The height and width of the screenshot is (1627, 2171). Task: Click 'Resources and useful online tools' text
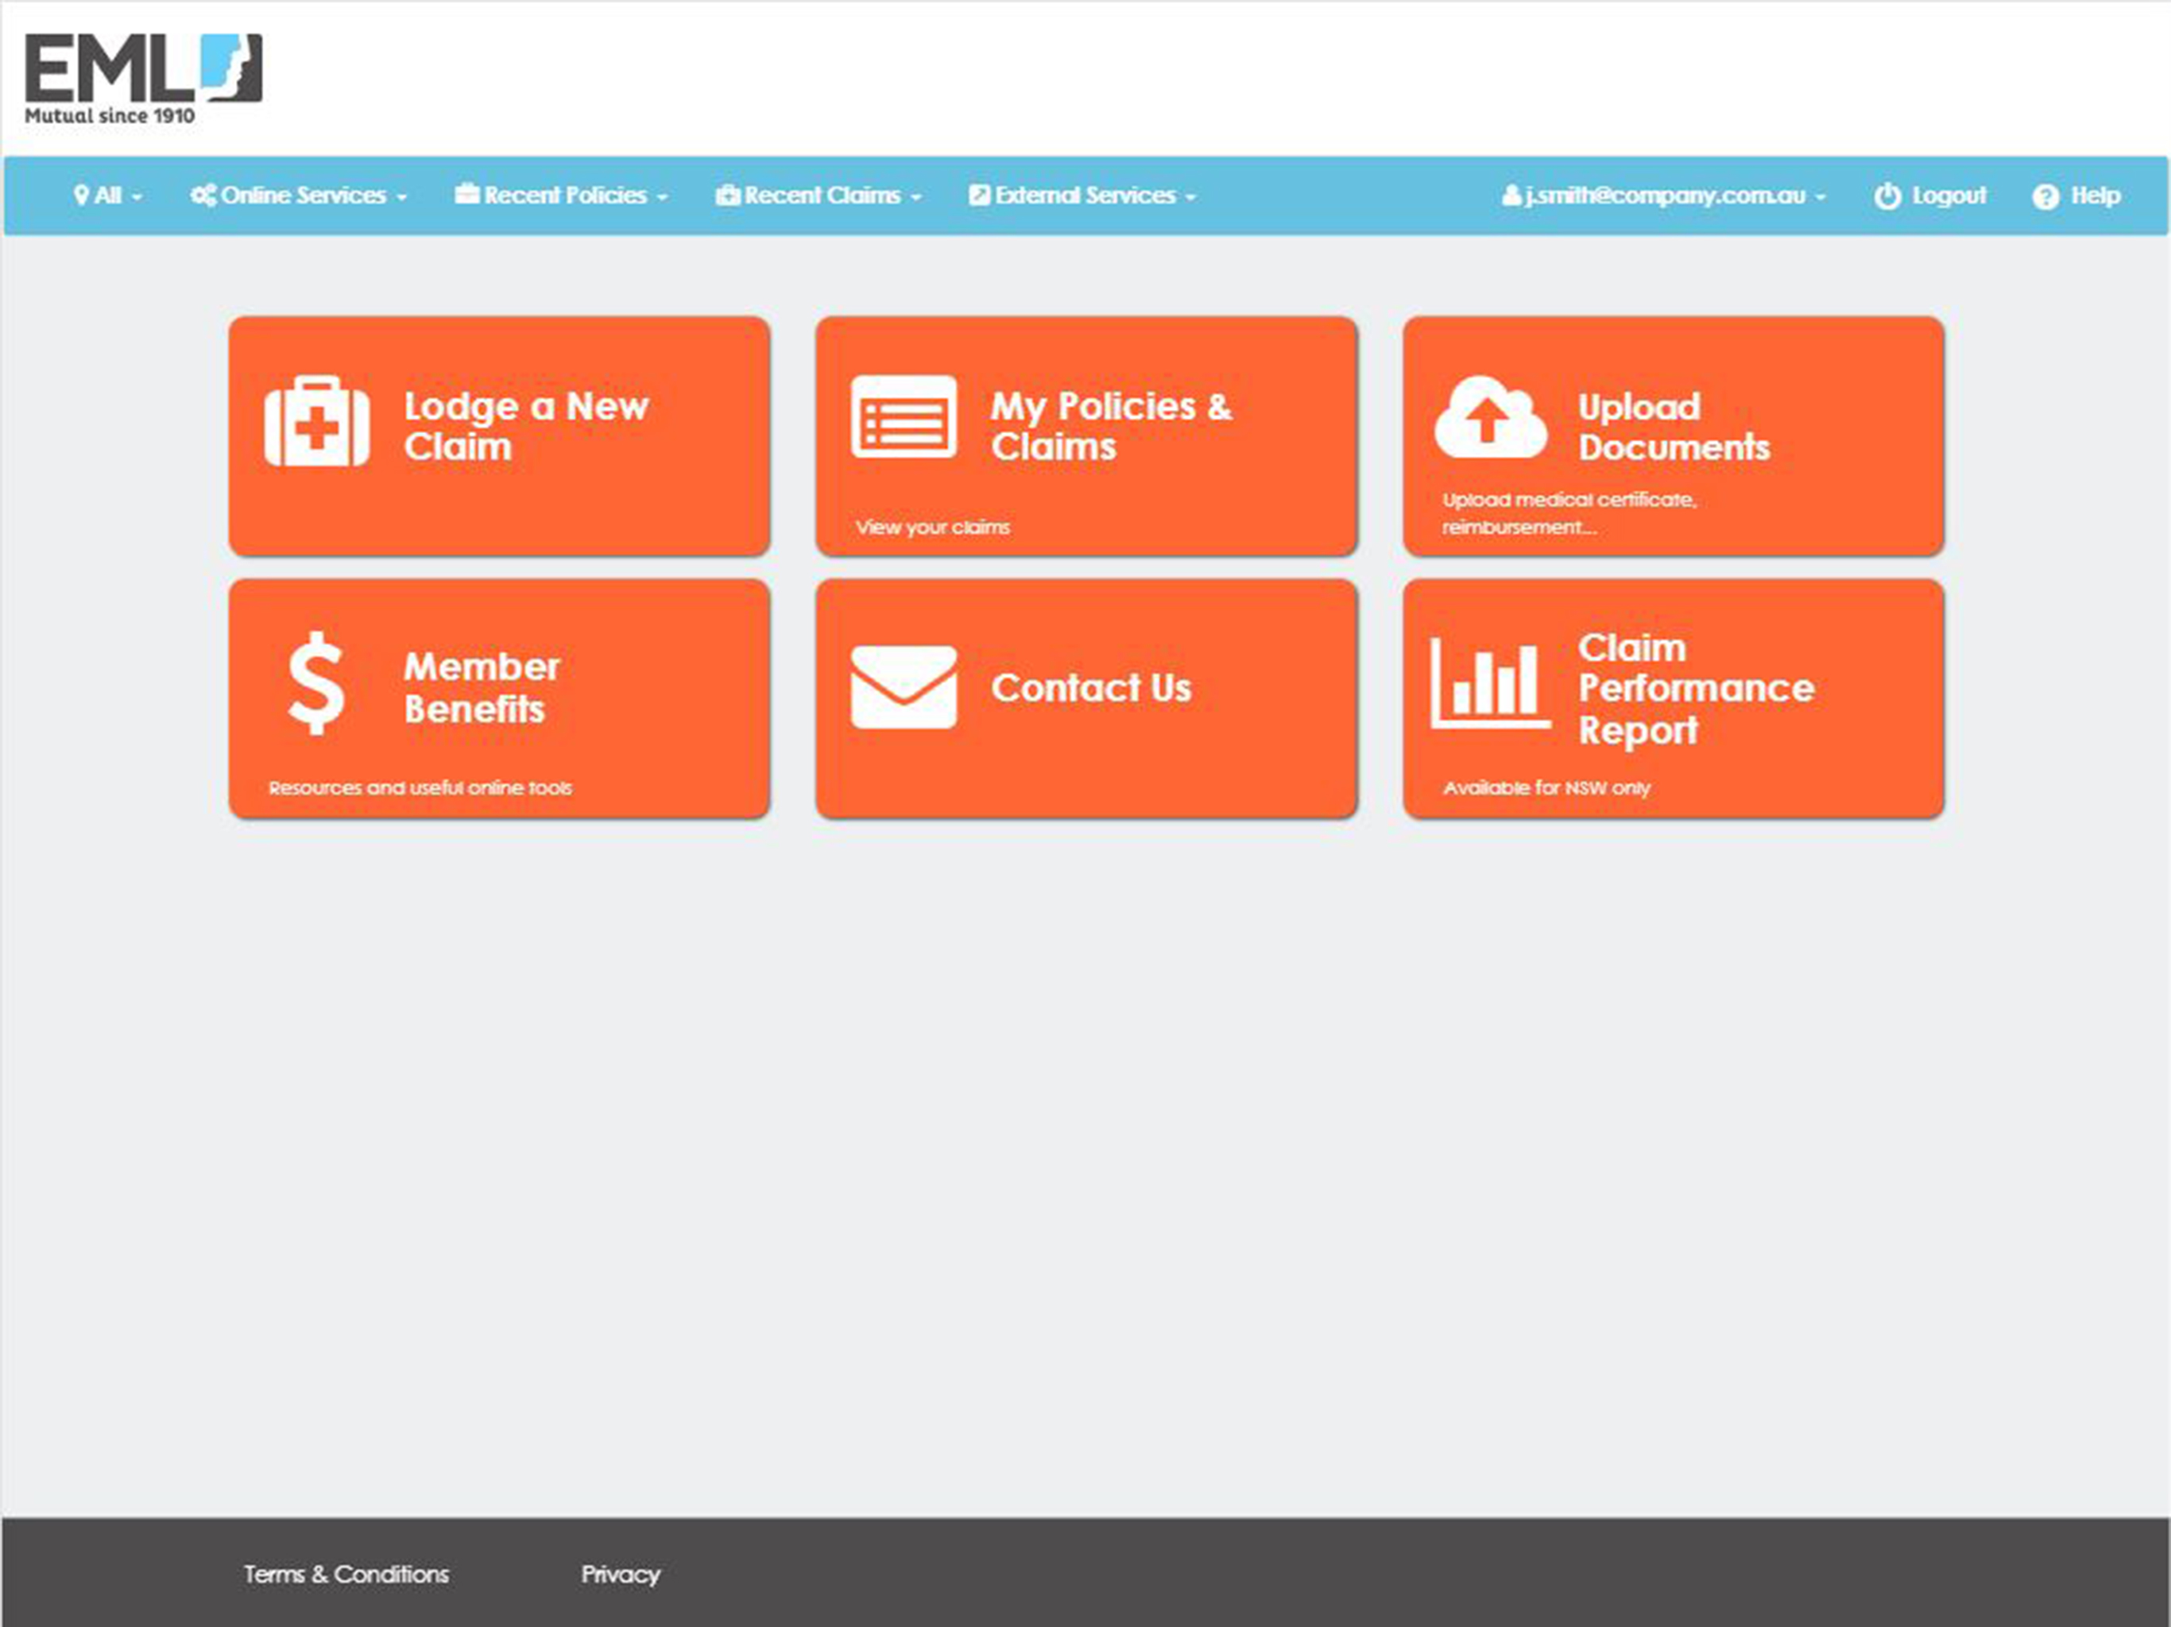click(420, 787)
